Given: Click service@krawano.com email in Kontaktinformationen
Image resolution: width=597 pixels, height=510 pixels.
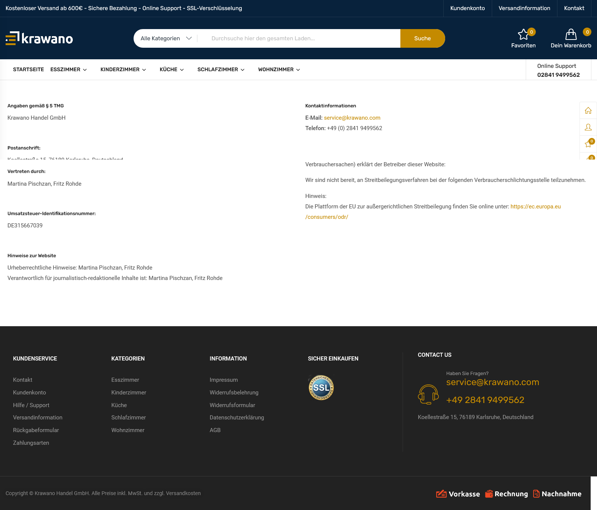Looking at the screenshot, I should coord(352,118).
